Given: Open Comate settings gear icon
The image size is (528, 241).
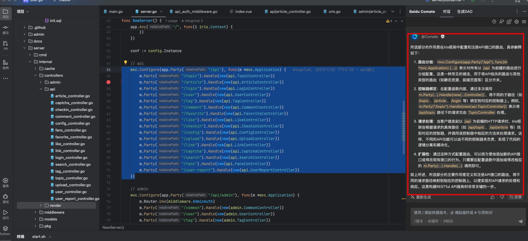Looking at the screenshot, I should pyautogui.click(x=516, y=22).
